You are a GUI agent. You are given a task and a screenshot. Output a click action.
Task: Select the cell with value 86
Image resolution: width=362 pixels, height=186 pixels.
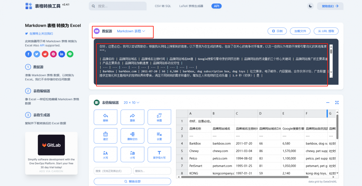pyautogui.click(x=269, y=151)
